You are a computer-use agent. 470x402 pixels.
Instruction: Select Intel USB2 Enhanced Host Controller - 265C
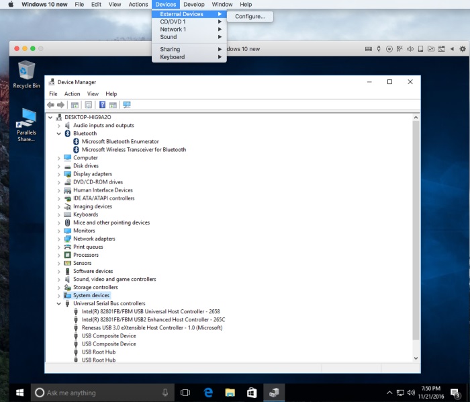pyautogui.click(x=153, y=320)
